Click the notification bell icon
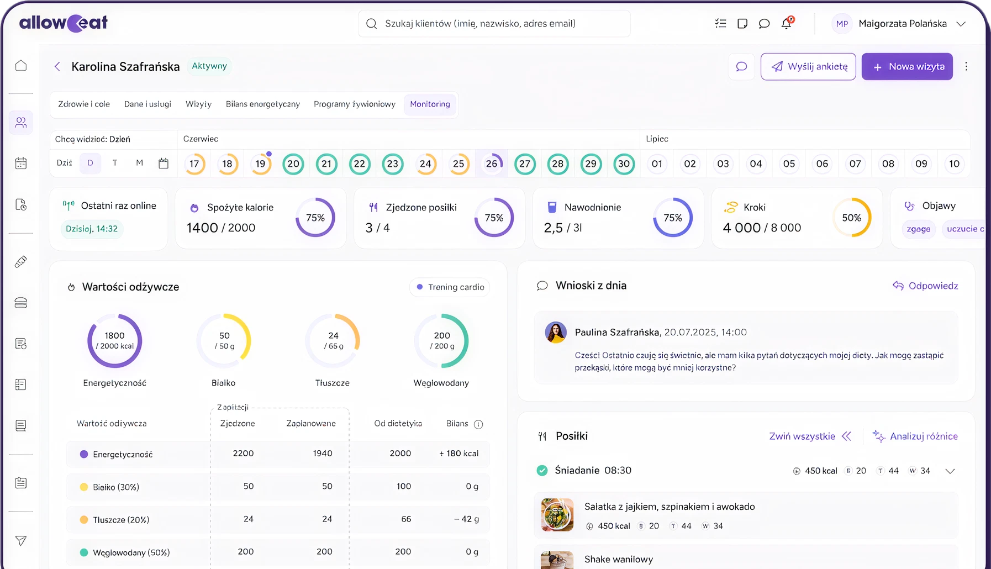 pyautogui.click(x=786, y=23)
